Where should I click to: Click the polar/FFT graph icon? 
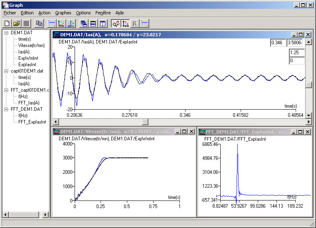pos(70,24)
